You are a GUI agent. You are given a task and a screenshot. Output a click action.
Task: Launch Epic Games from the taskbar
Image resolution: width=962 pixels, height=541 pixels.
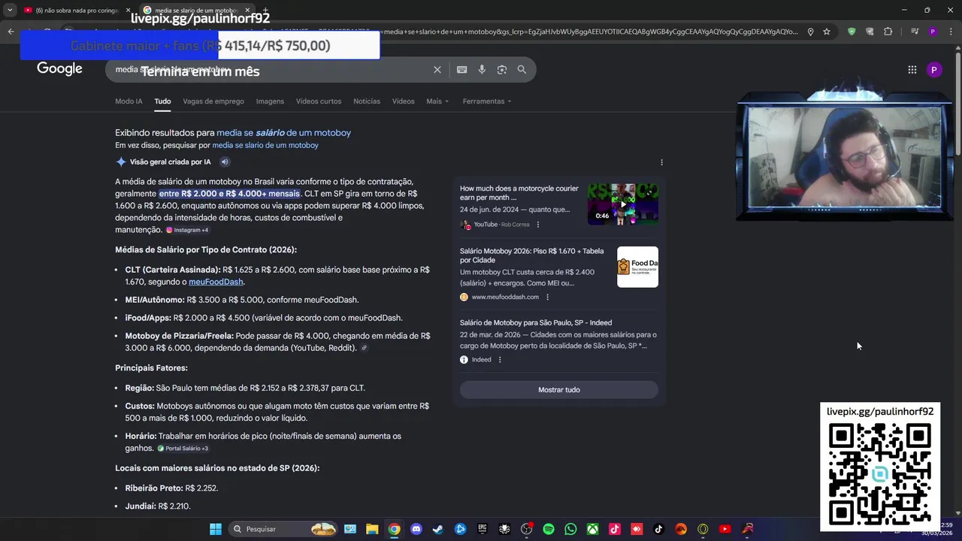pos(483,529)
